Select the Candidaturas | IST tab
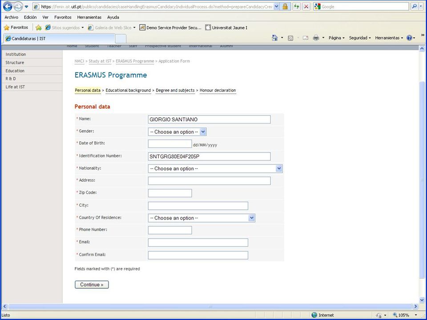Viewport: 427px width, 320px height. pyautogui.click(x=59, y=38)
